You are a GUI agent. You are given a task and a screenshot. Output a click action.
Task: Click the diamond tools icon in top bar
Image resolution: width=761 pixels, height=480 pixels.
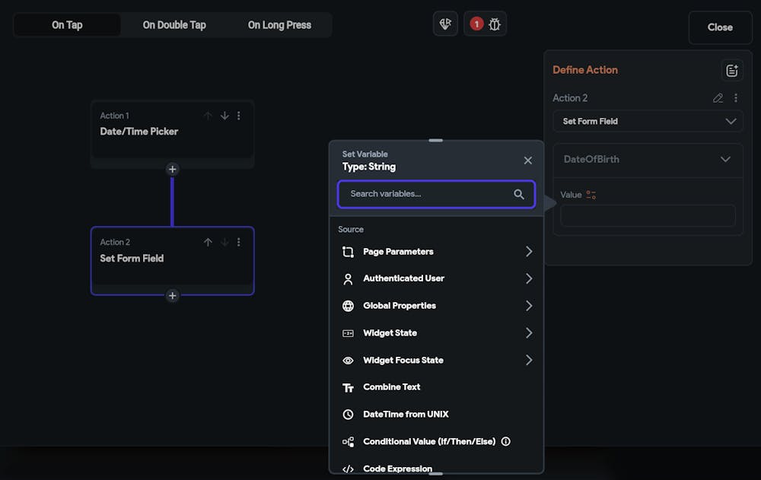pos(445,24)
